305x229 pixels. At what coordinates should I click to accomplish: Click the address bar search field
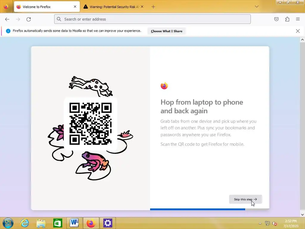pyautogui.click(x=152, y=19)
